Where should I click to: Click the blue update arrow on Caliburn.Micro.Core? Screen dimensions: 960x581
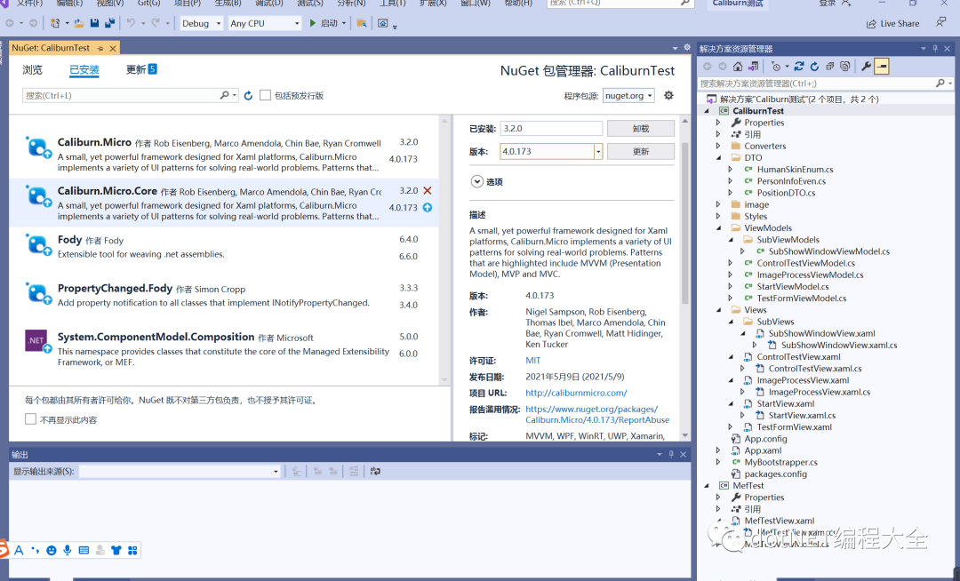point(428,208)
